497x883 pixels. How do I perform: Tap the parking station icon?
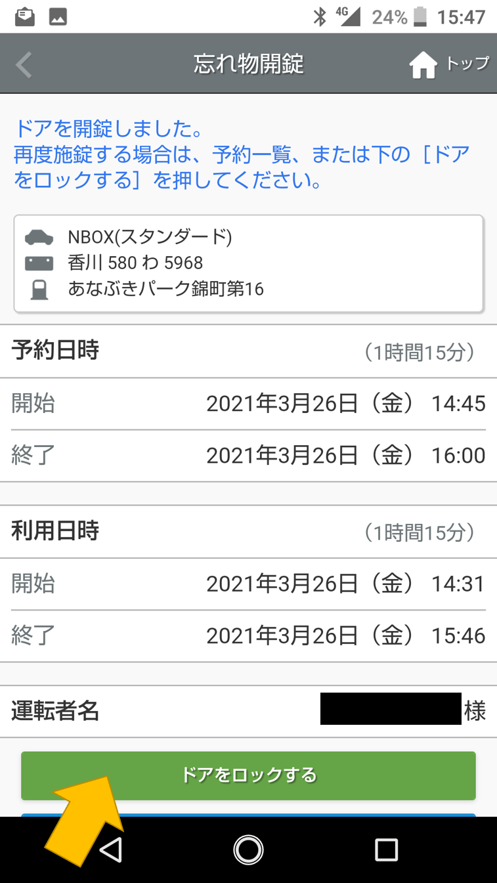coord(39,290)
